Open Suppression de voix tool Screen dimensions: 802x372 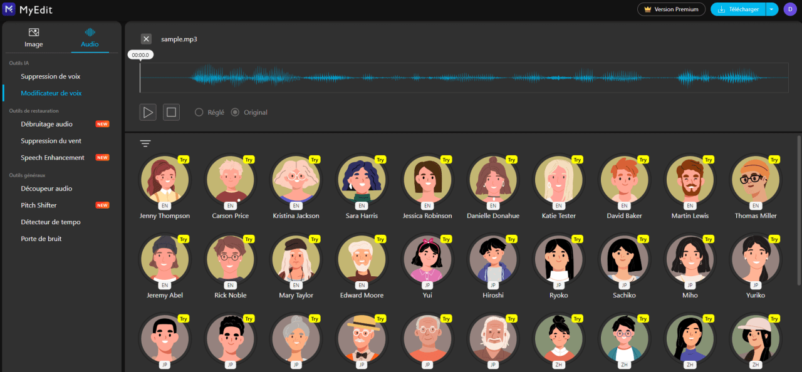tap(51, 76)
